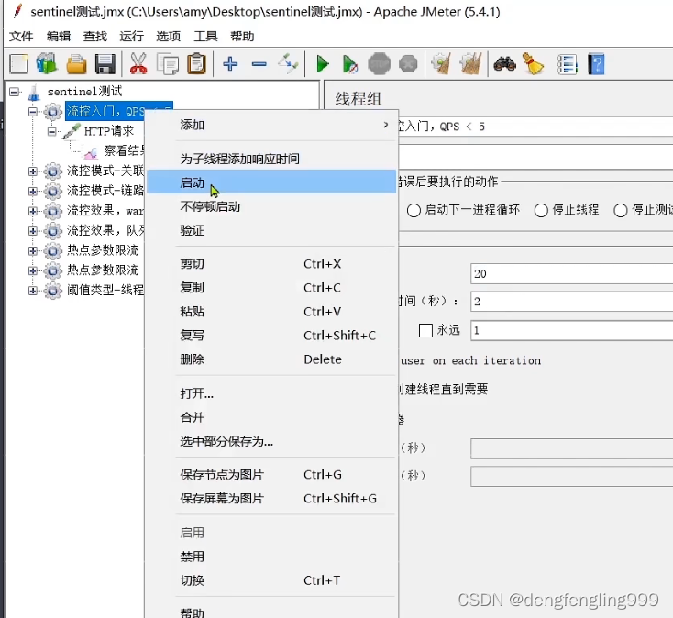Click the Clear broom-with-gear icon
The width and height of the screenshot is (673, 618).
[441, 64]
